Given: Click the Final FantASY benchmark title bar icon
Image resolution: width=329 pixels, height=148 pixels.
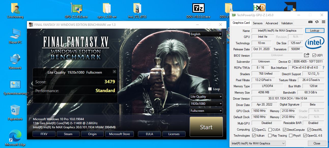Looking at the screenshot, I should coord(31,25).
